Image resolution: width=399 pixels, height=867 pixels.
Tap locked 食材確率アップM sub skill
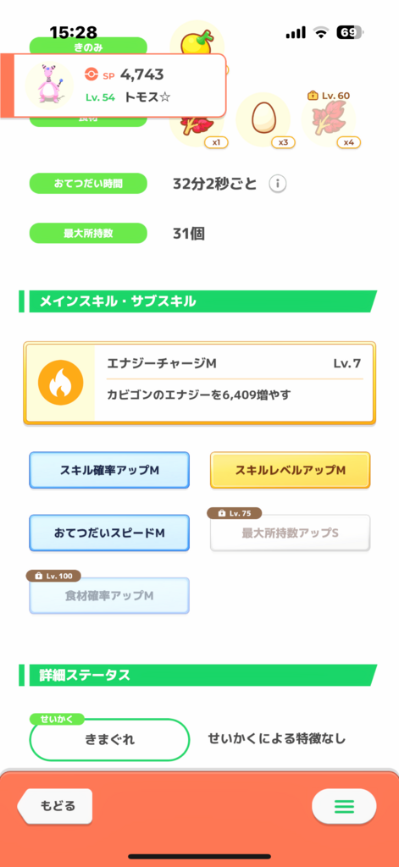109,595
